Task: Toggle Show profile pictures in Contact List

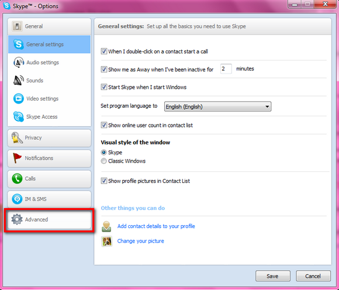Action: click(104, 181)
